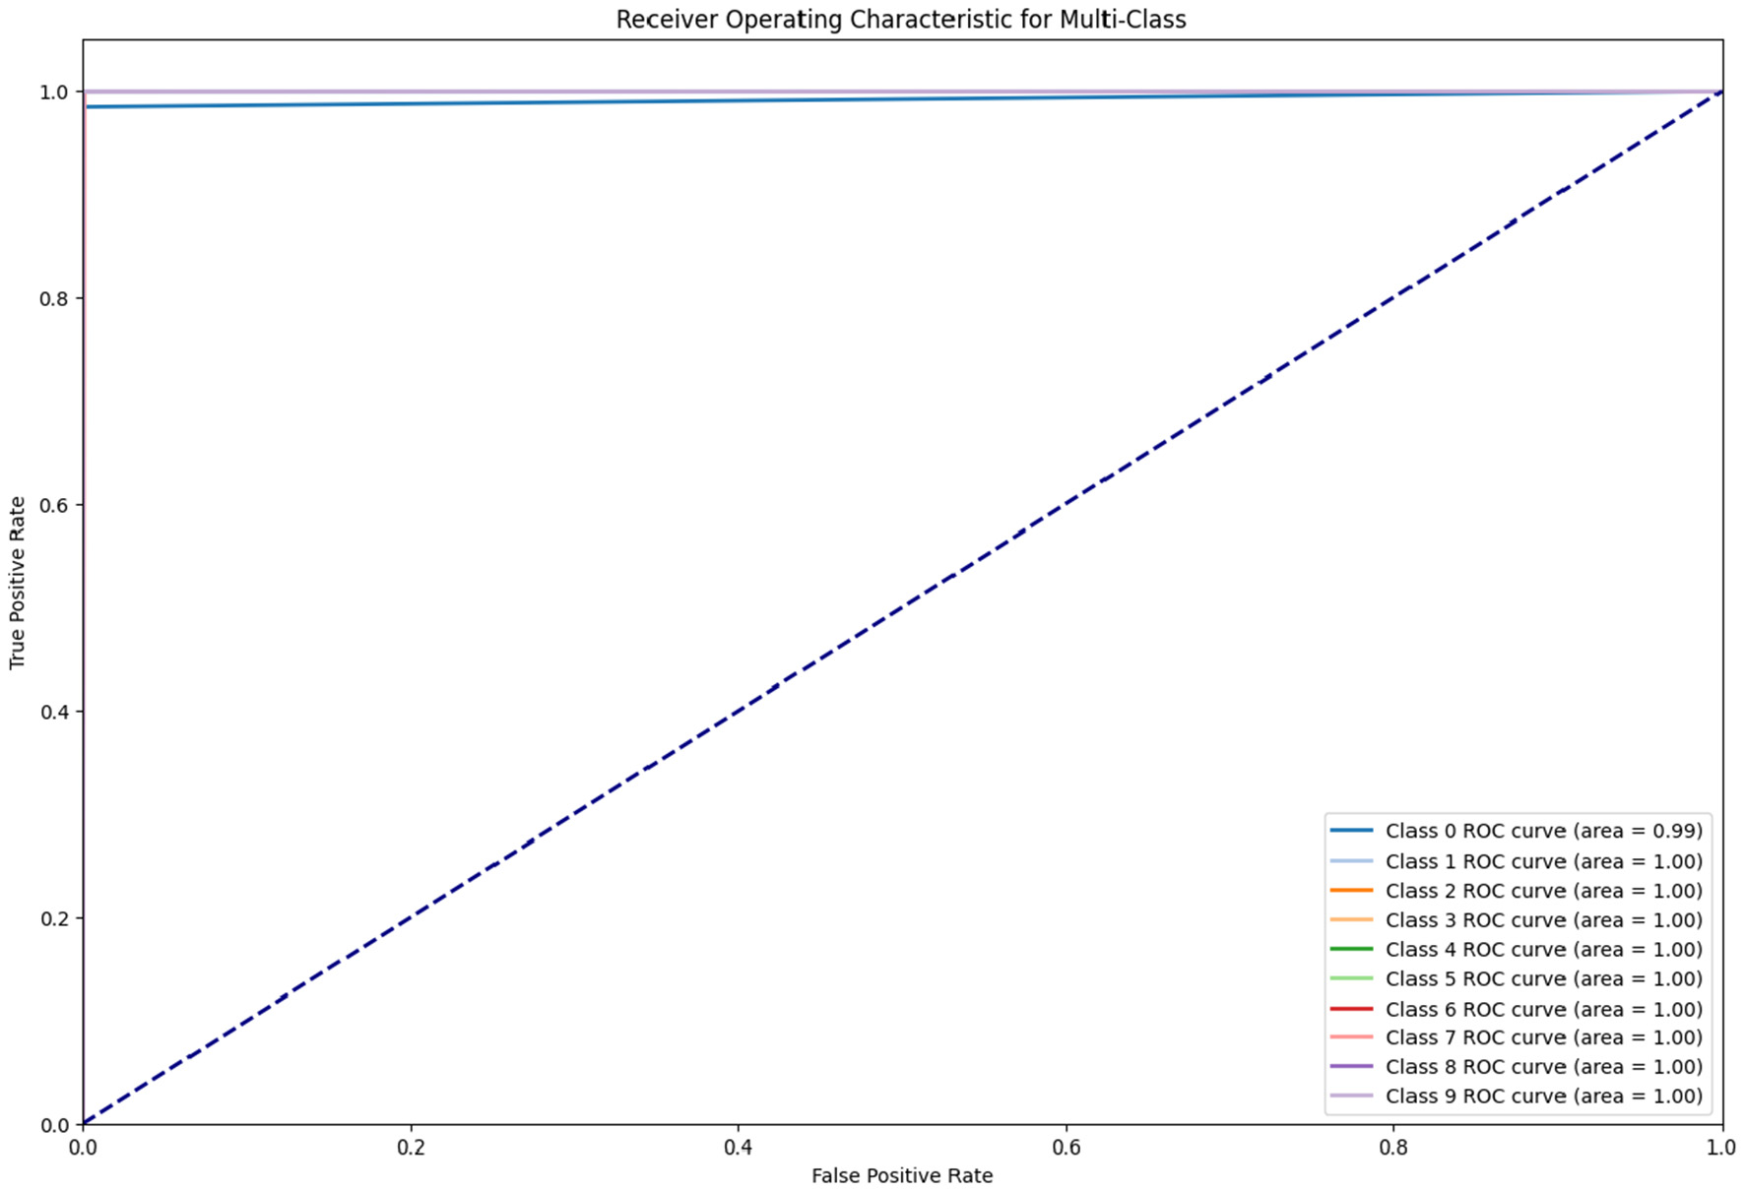Select the Class 1 ROC curve legend label
The image size is (1745, 1191).
[1543, 861]
